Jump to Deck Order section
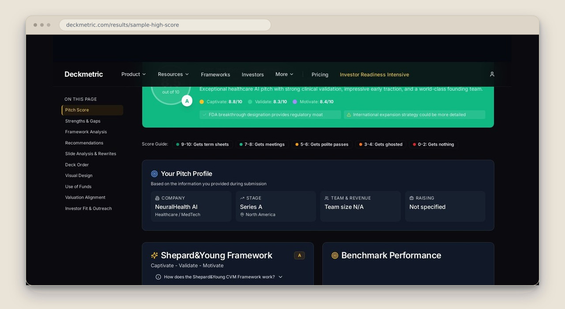565x309 pixels. [x=77, y=165]
